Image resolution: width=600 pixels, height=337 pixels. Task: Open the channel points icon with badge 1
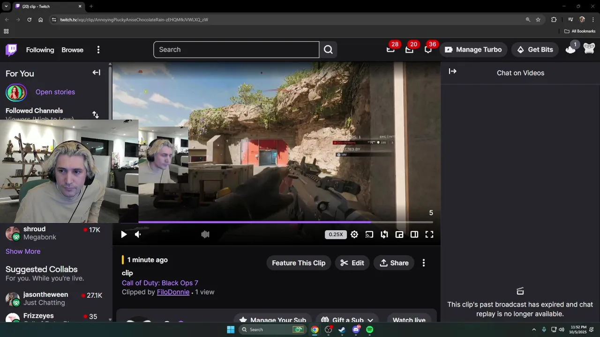pyautogui.click(x=570, y=49)
